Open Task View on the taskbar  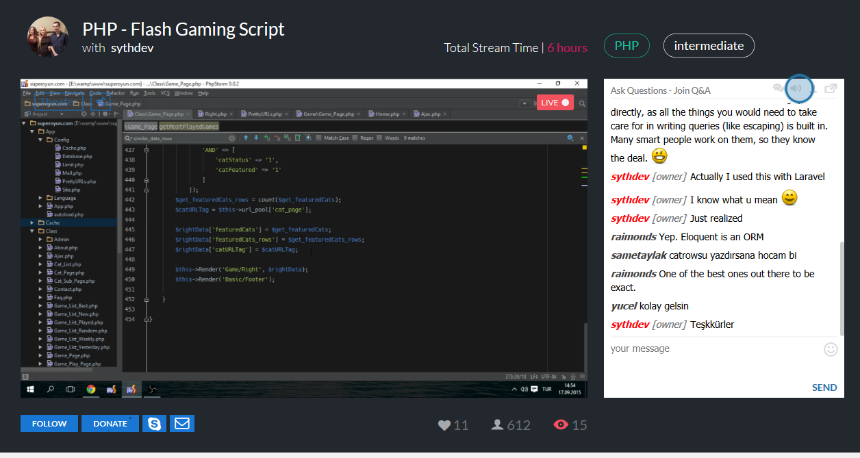coord(71,389)
